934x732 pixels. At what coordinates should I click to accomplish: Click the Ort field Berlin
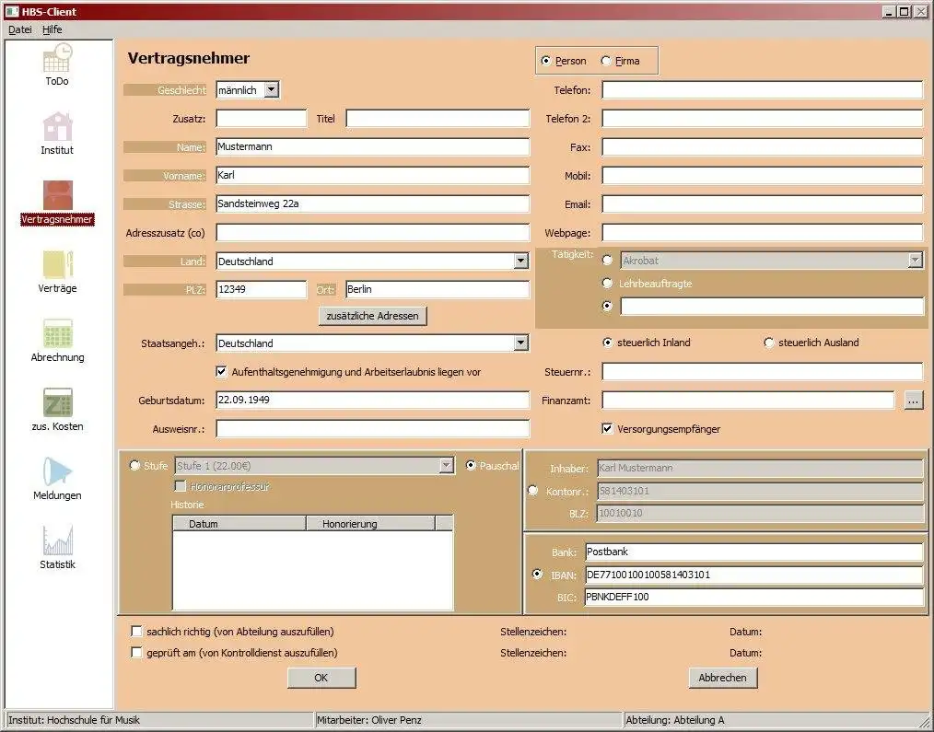point(438,289)
